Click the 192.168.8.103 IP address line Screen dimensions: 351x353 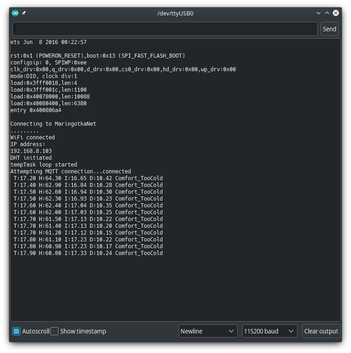pyautogui.click(x=31, y=151)
